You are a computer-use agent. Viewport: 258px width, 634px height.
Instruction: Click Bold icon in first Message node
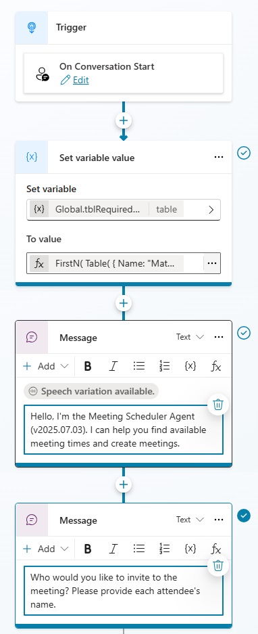(x=88, y=366)
